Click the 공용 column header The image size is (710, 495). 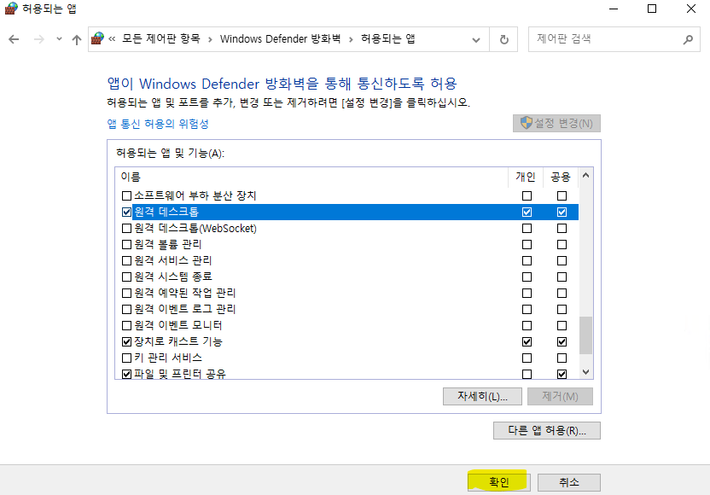[561, 177]
